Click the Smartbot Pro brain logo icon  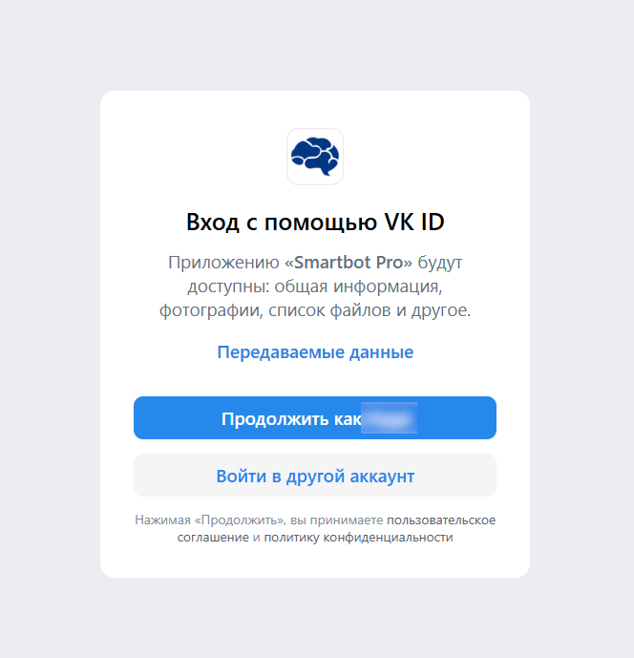[x=315, y=157]
